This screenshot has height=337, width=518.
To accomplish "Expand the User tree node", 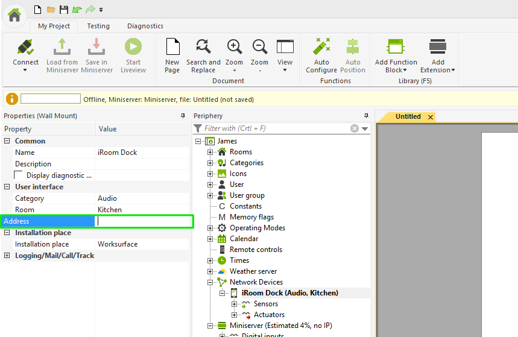I will pos(210,184).
